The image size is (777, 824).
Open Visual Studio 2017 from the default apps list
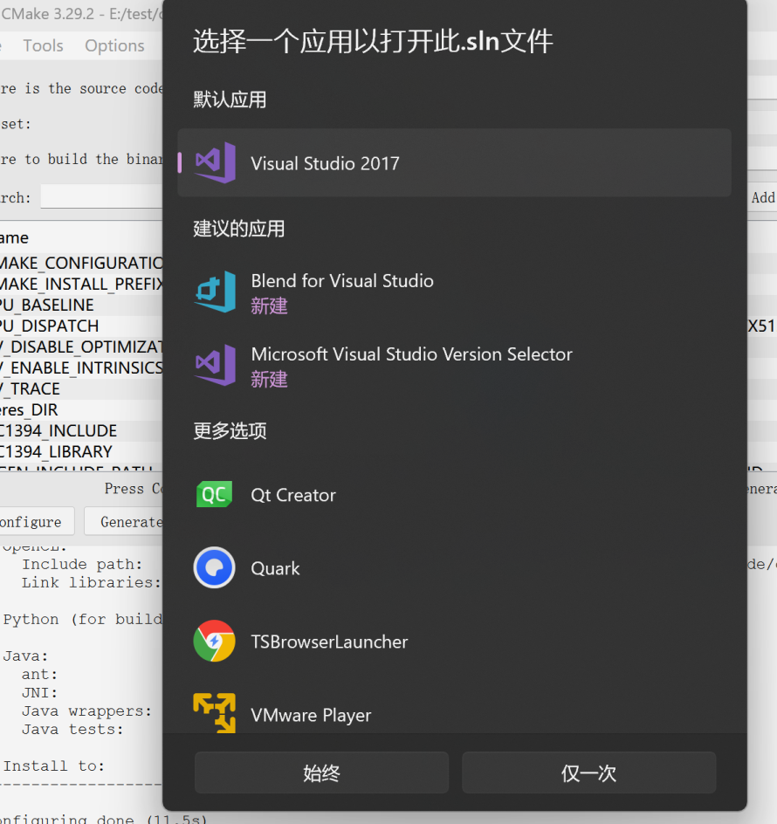click(x=326, y=162)
